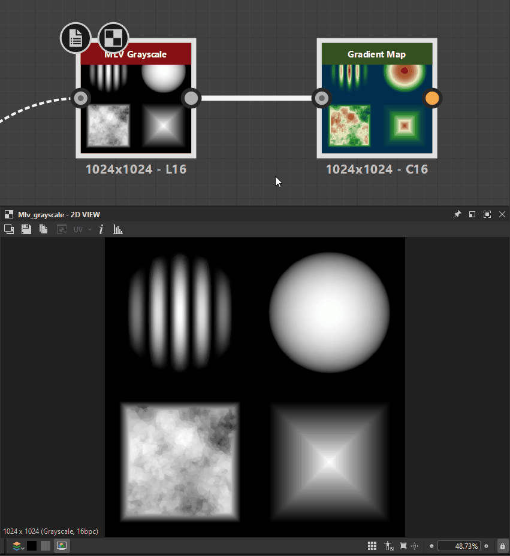Expand the image transform options dropdown
The image size is (510, 556).
coord(62,229)
